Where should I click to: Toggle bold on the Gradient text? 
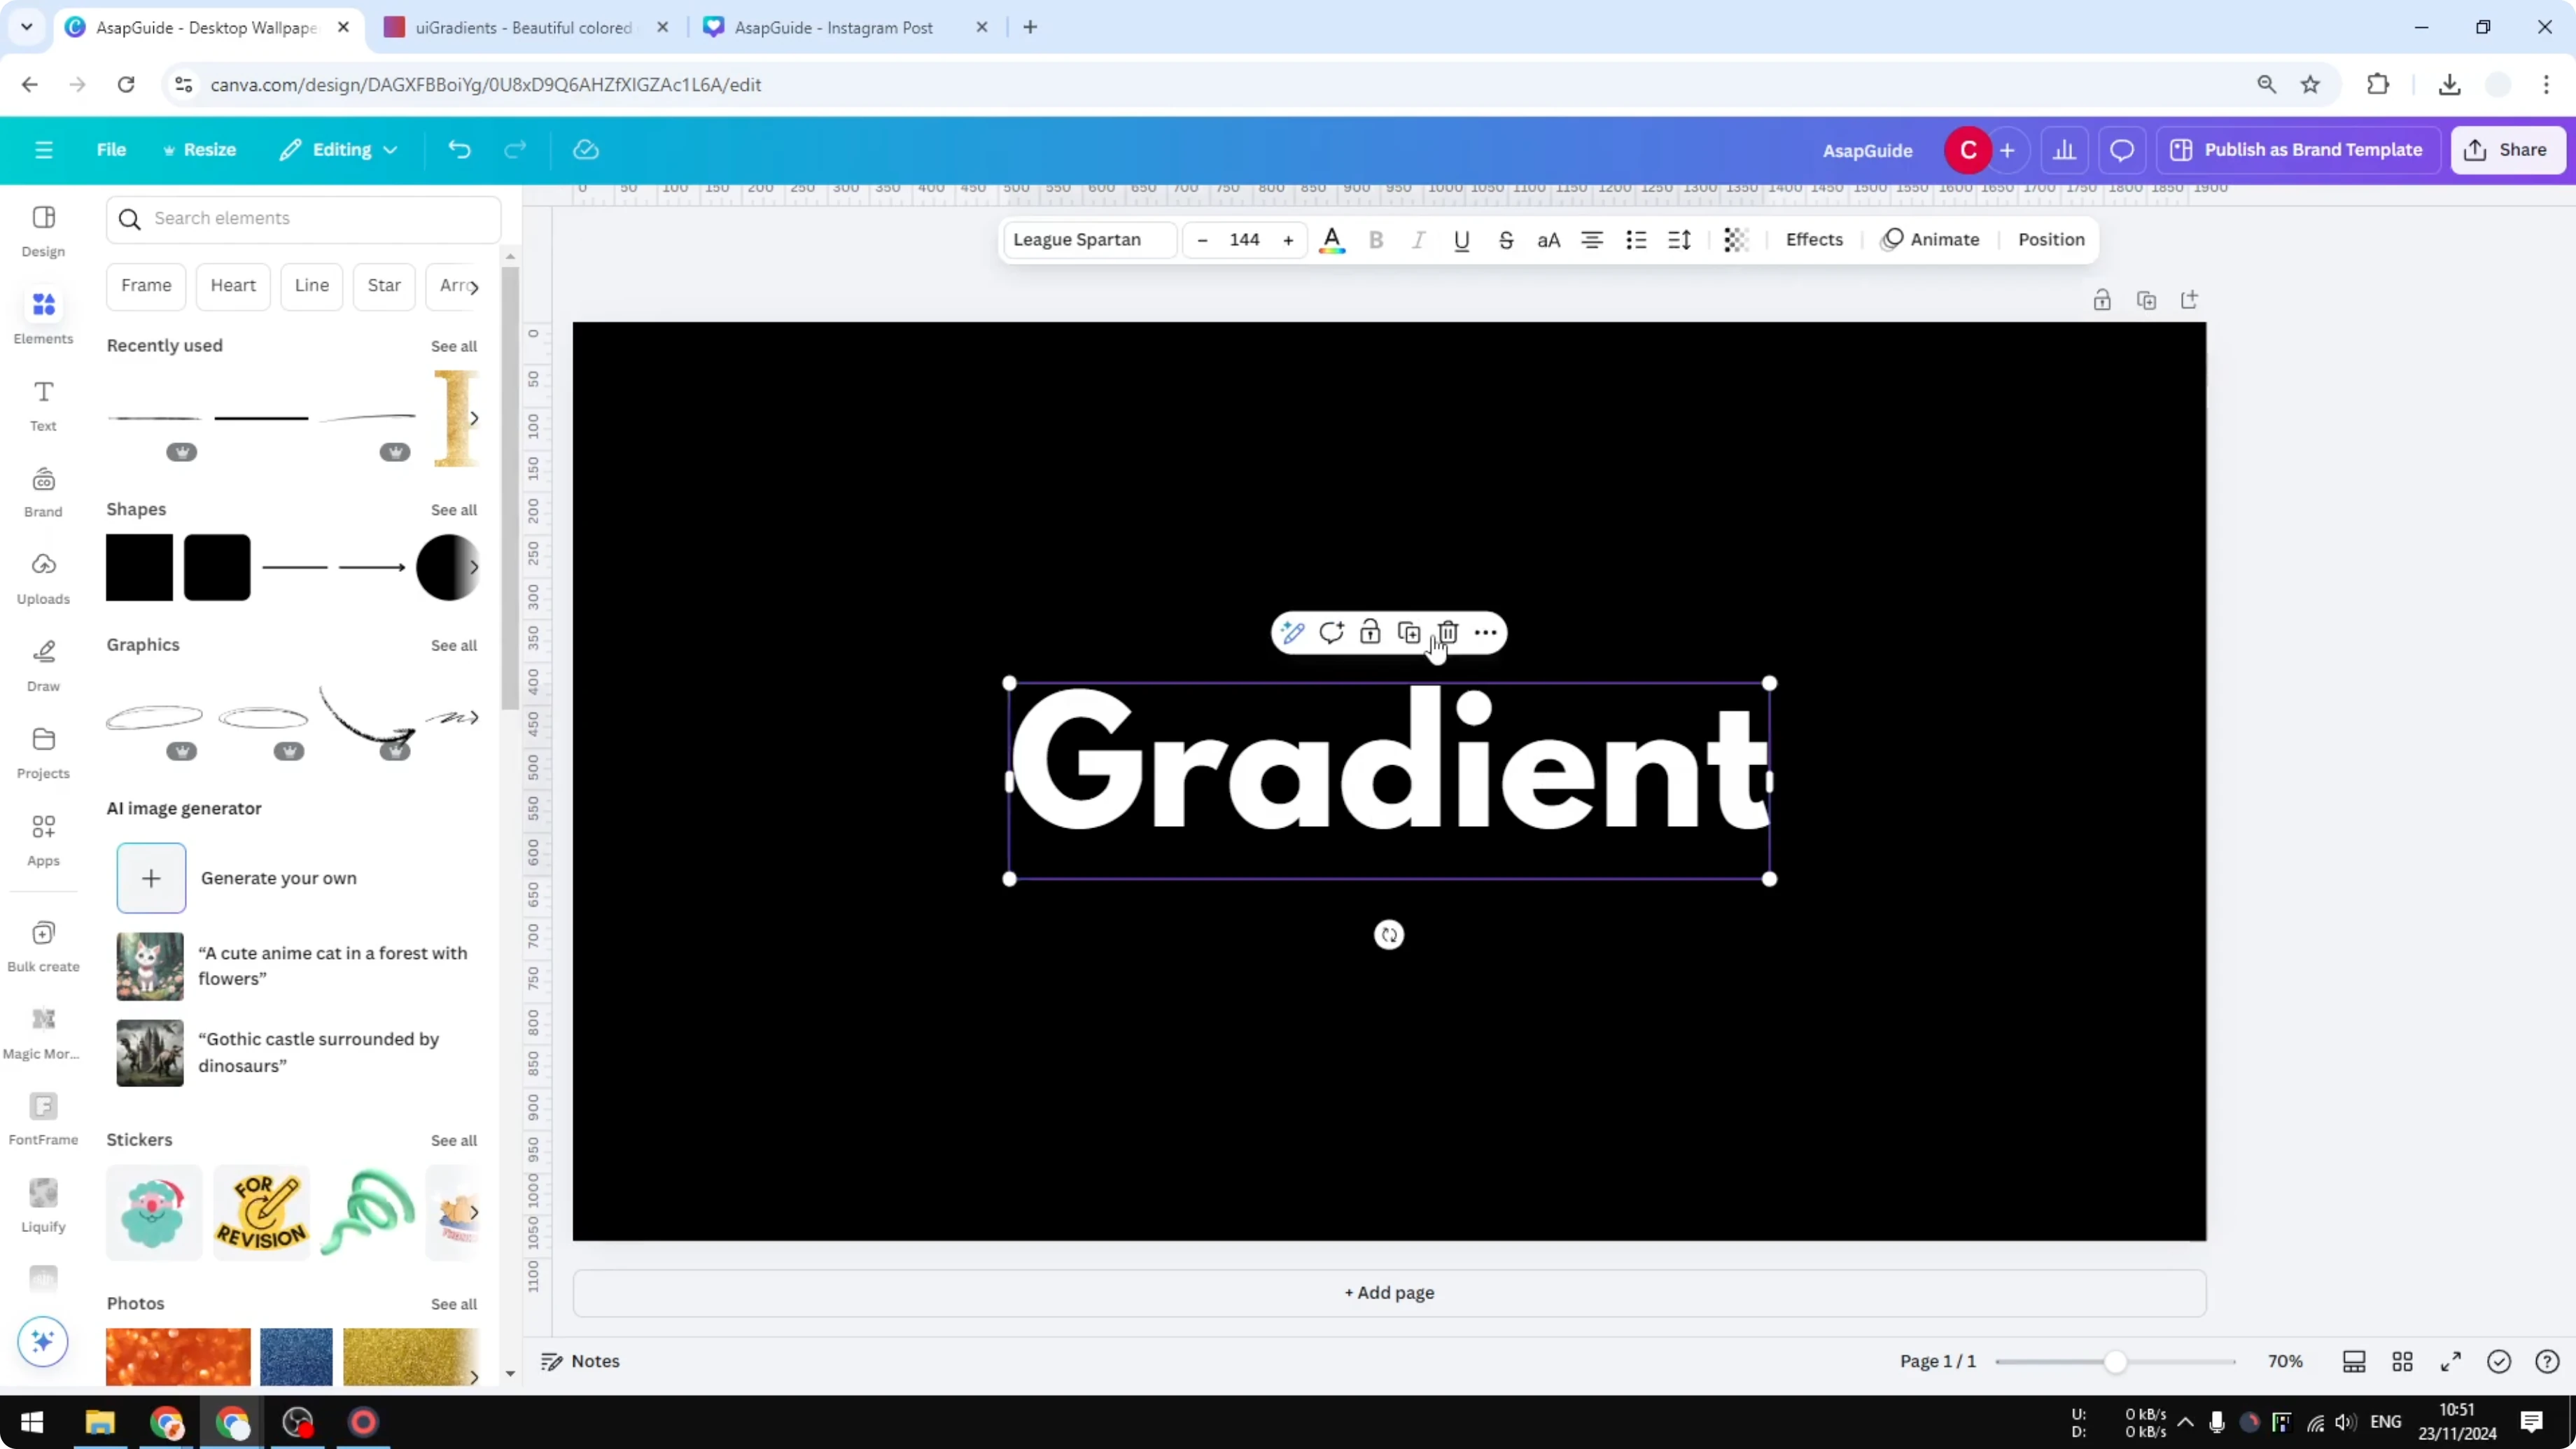point(1377,240)
